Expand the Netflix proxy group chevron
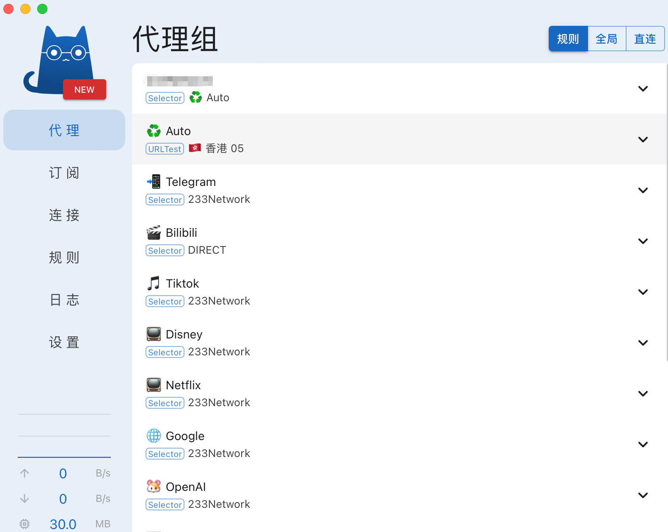Screen dimensions: 668x532 (x=643, y=394)
